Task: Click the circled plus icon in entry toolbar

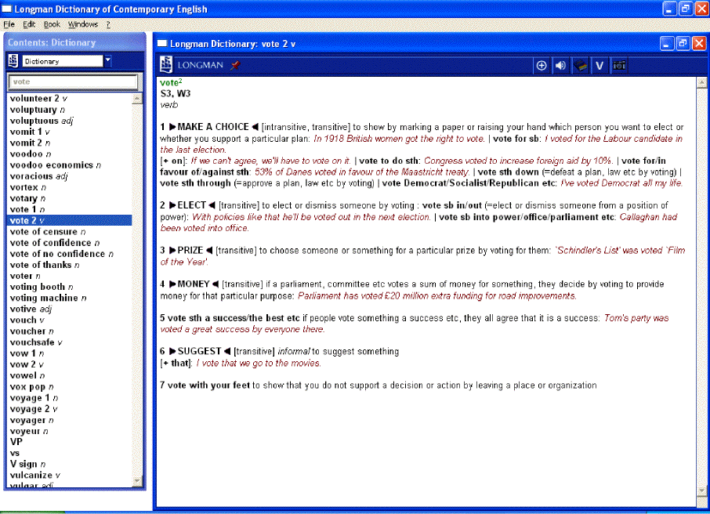Action: tap(542, 66)
